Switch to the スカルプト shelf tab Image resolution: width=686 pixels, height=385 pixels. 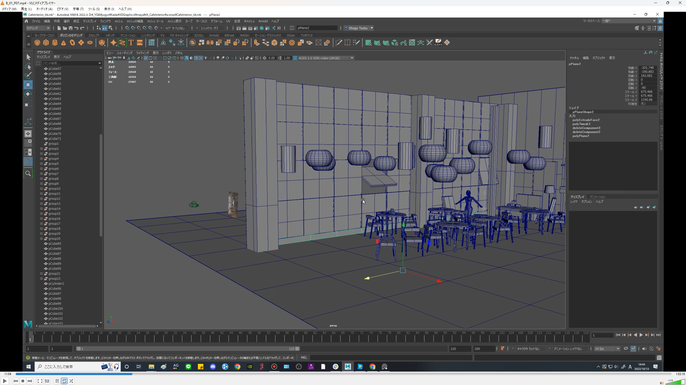[x=94, y=35]
